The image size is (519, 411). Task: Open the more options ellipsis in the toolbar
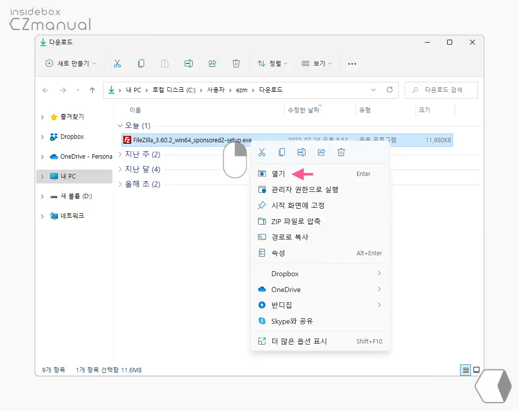coord(352,63)
